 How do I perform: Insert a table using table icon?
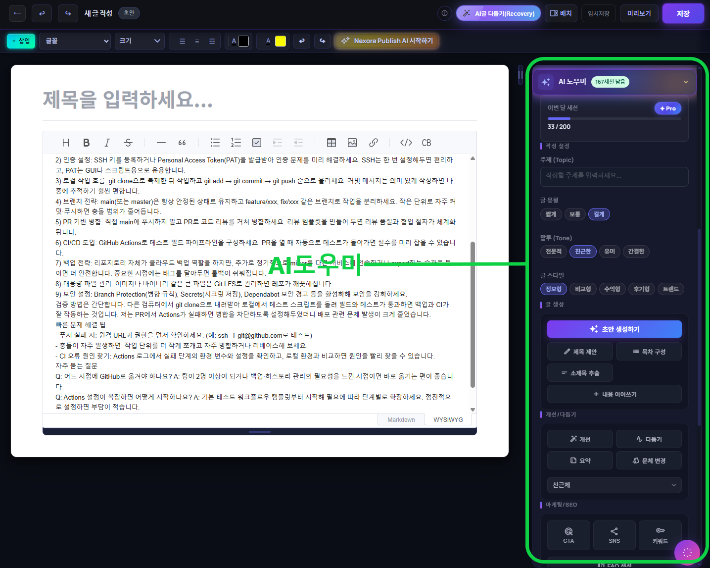click(x=331, y=143)
